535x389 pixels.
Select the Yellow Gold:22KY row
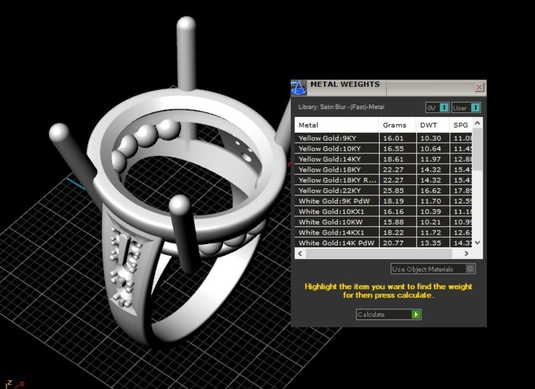point(383,191)
